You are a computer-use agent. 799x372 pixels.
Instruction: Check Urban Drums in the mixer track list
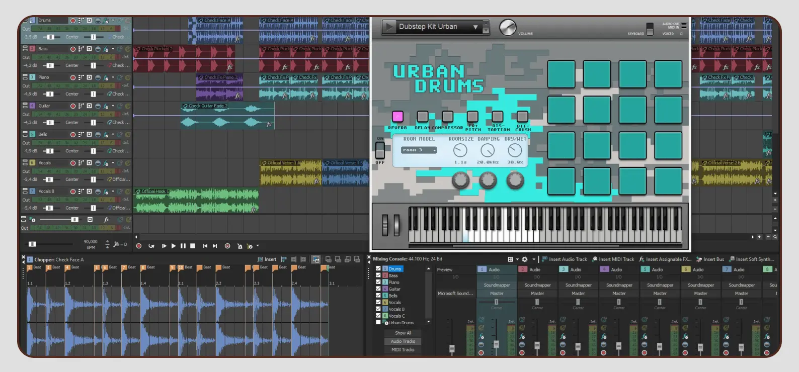tap(378, 322)
